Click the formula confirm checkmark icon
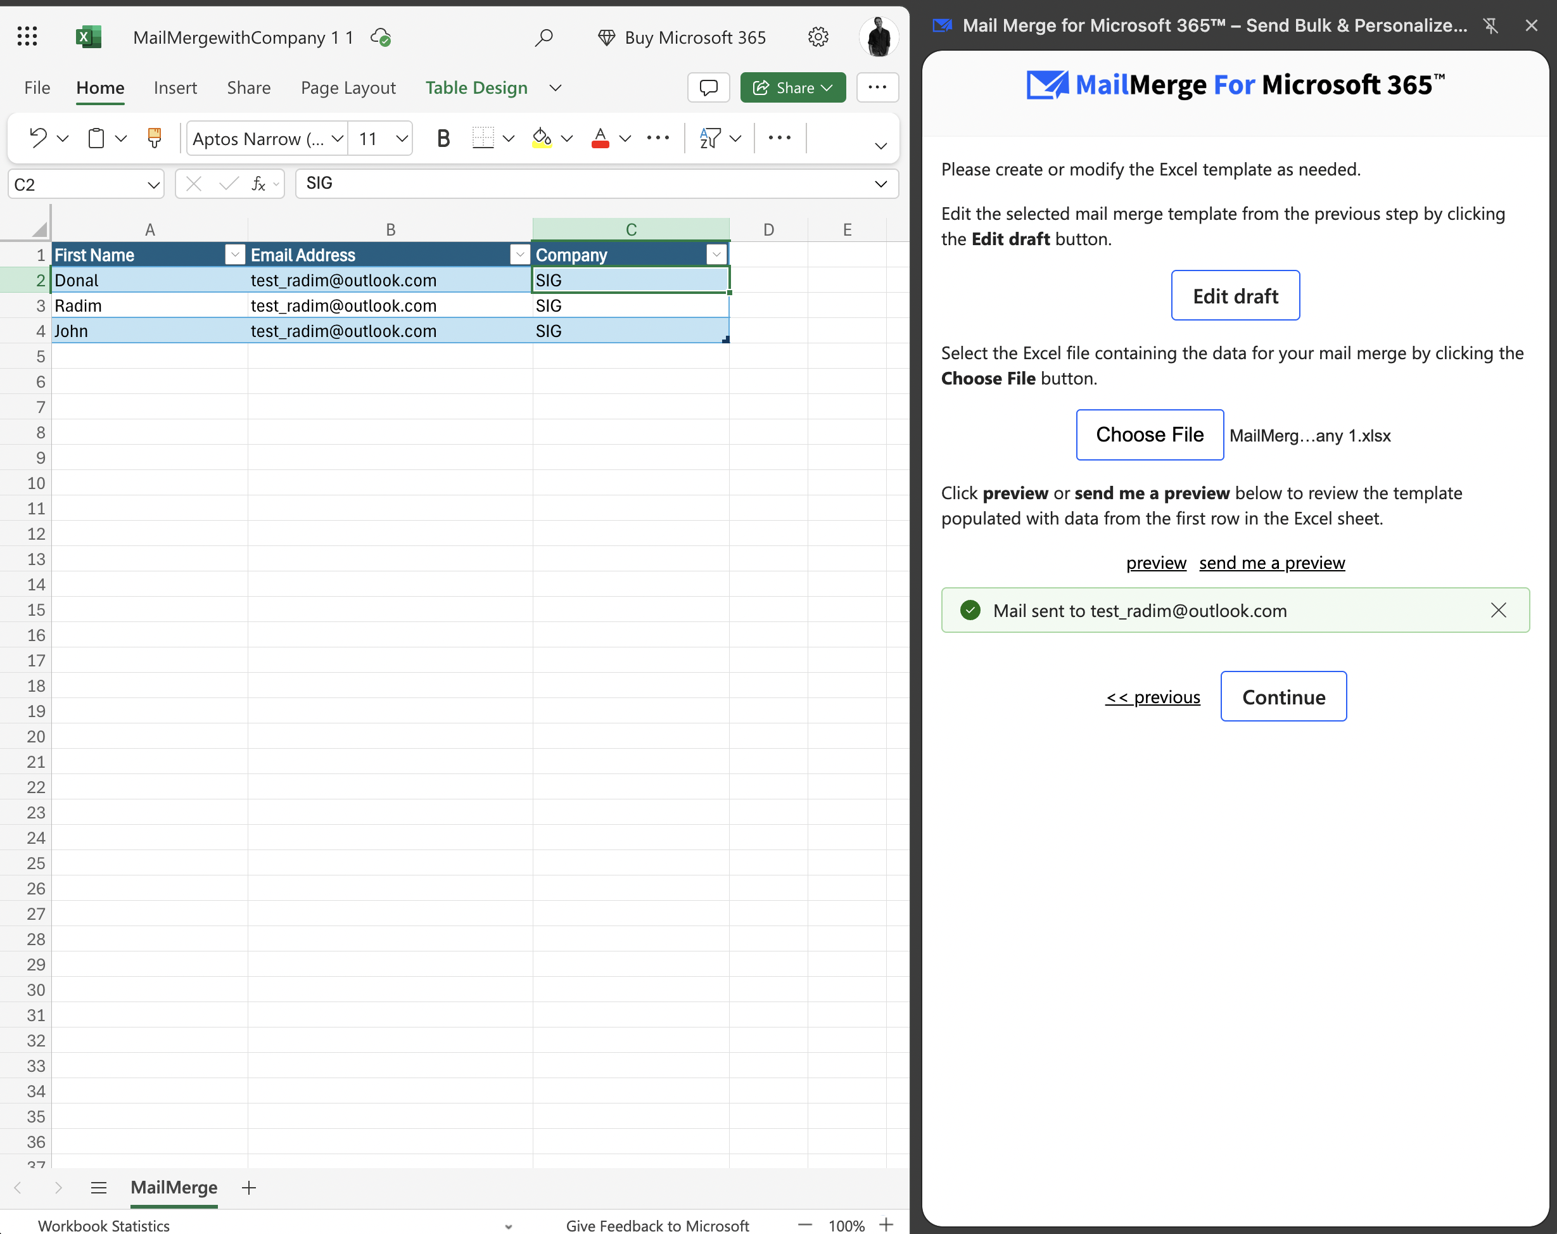 (228, 184)
